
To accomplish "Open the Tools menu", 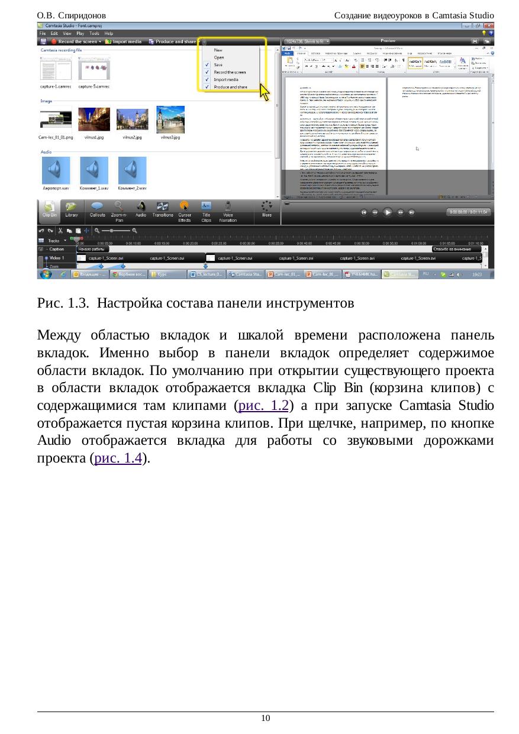I will point(94,34).
